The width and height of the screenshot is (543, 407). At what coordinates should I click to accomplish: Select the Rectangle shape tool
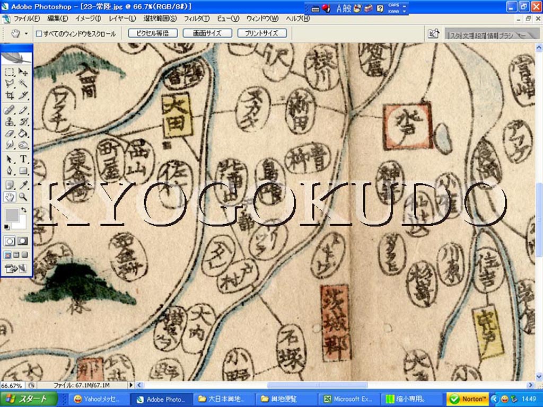pyautogui.click(x=23, y=171)
